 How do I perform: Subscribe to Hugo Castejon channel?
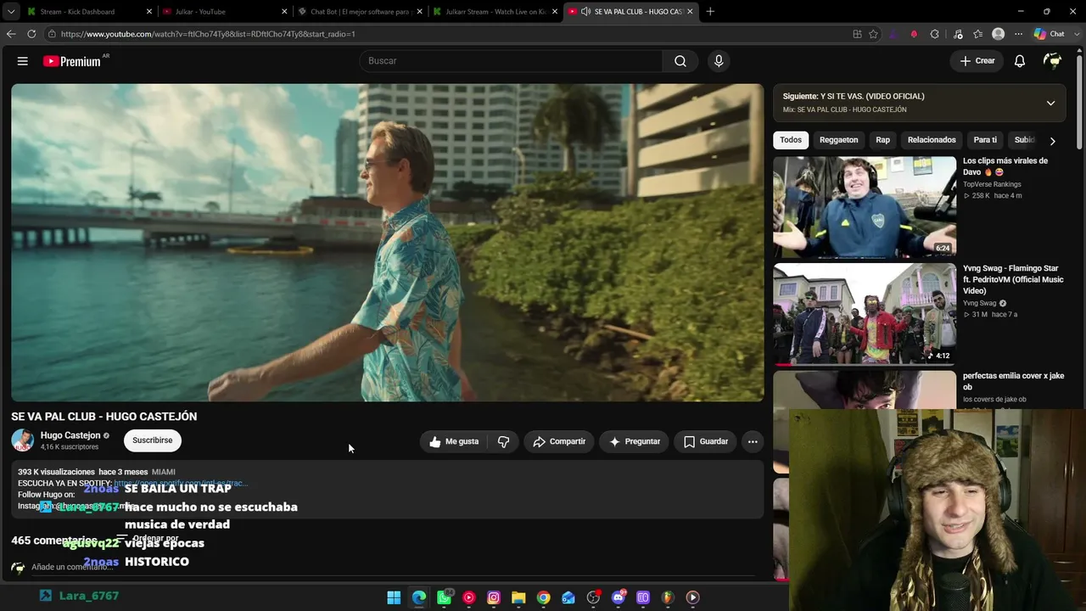(153, 440)
